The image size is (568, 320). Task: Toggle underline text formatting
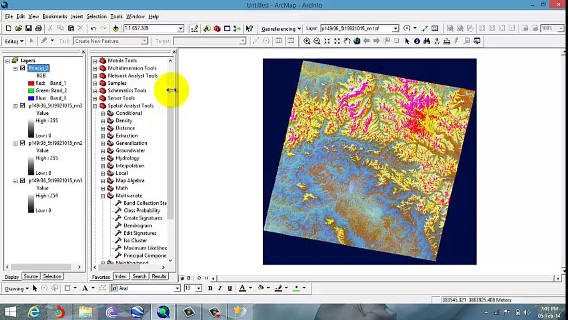pyautogui.click(x=230, y=288)
